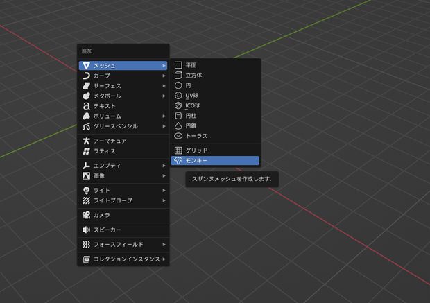Click the Curve (カーブ) icon

(x=87, y=76)
